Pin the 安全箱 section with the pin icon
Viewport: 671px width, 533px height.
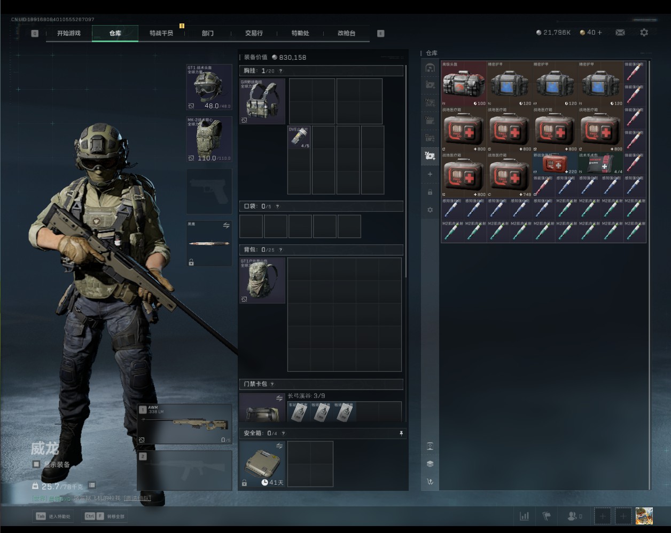(x=401, y=433)
